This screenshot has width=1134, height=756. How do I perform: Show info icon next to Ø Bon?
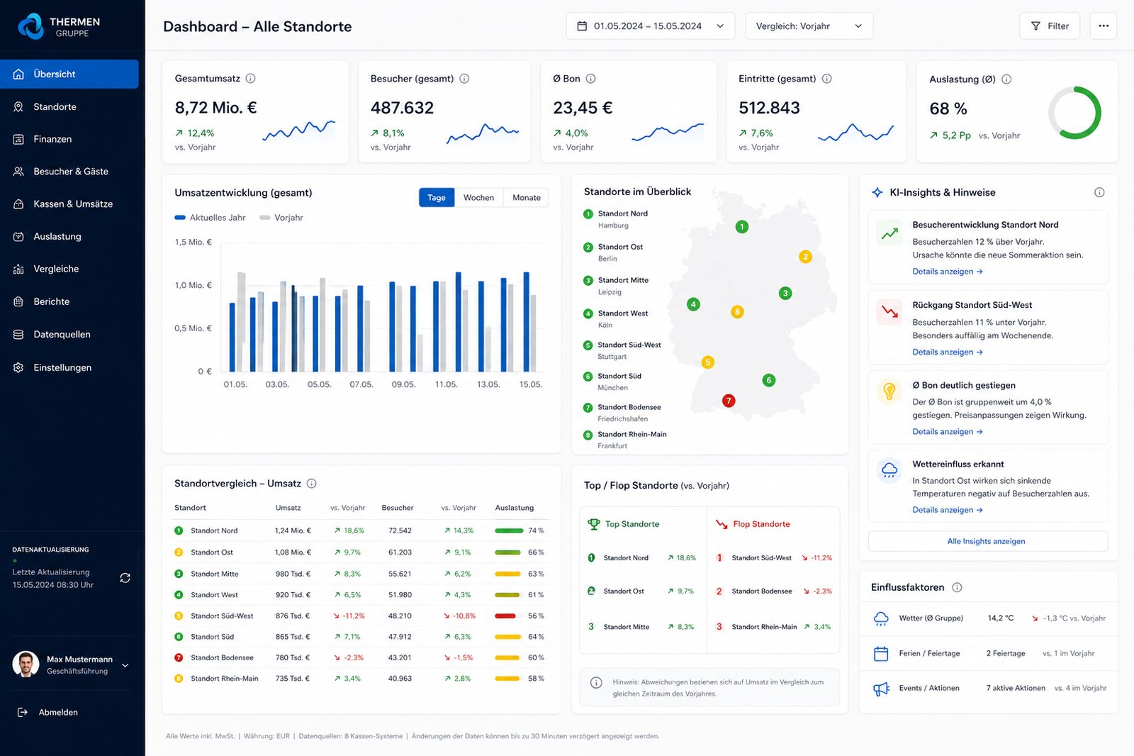point(590,79)
